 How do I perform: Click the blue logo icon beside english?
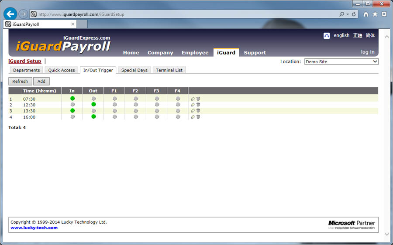pyautogui.click(x=327, y=36)
